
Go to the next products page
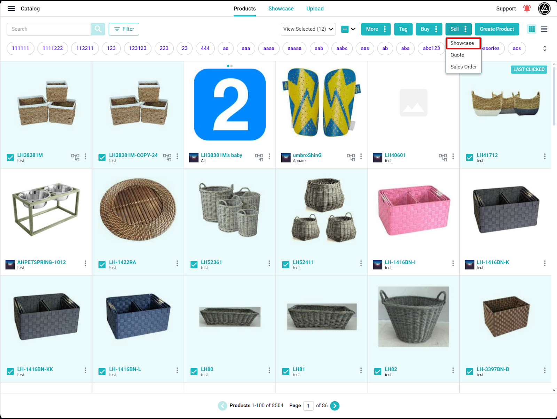coord(335,405)
